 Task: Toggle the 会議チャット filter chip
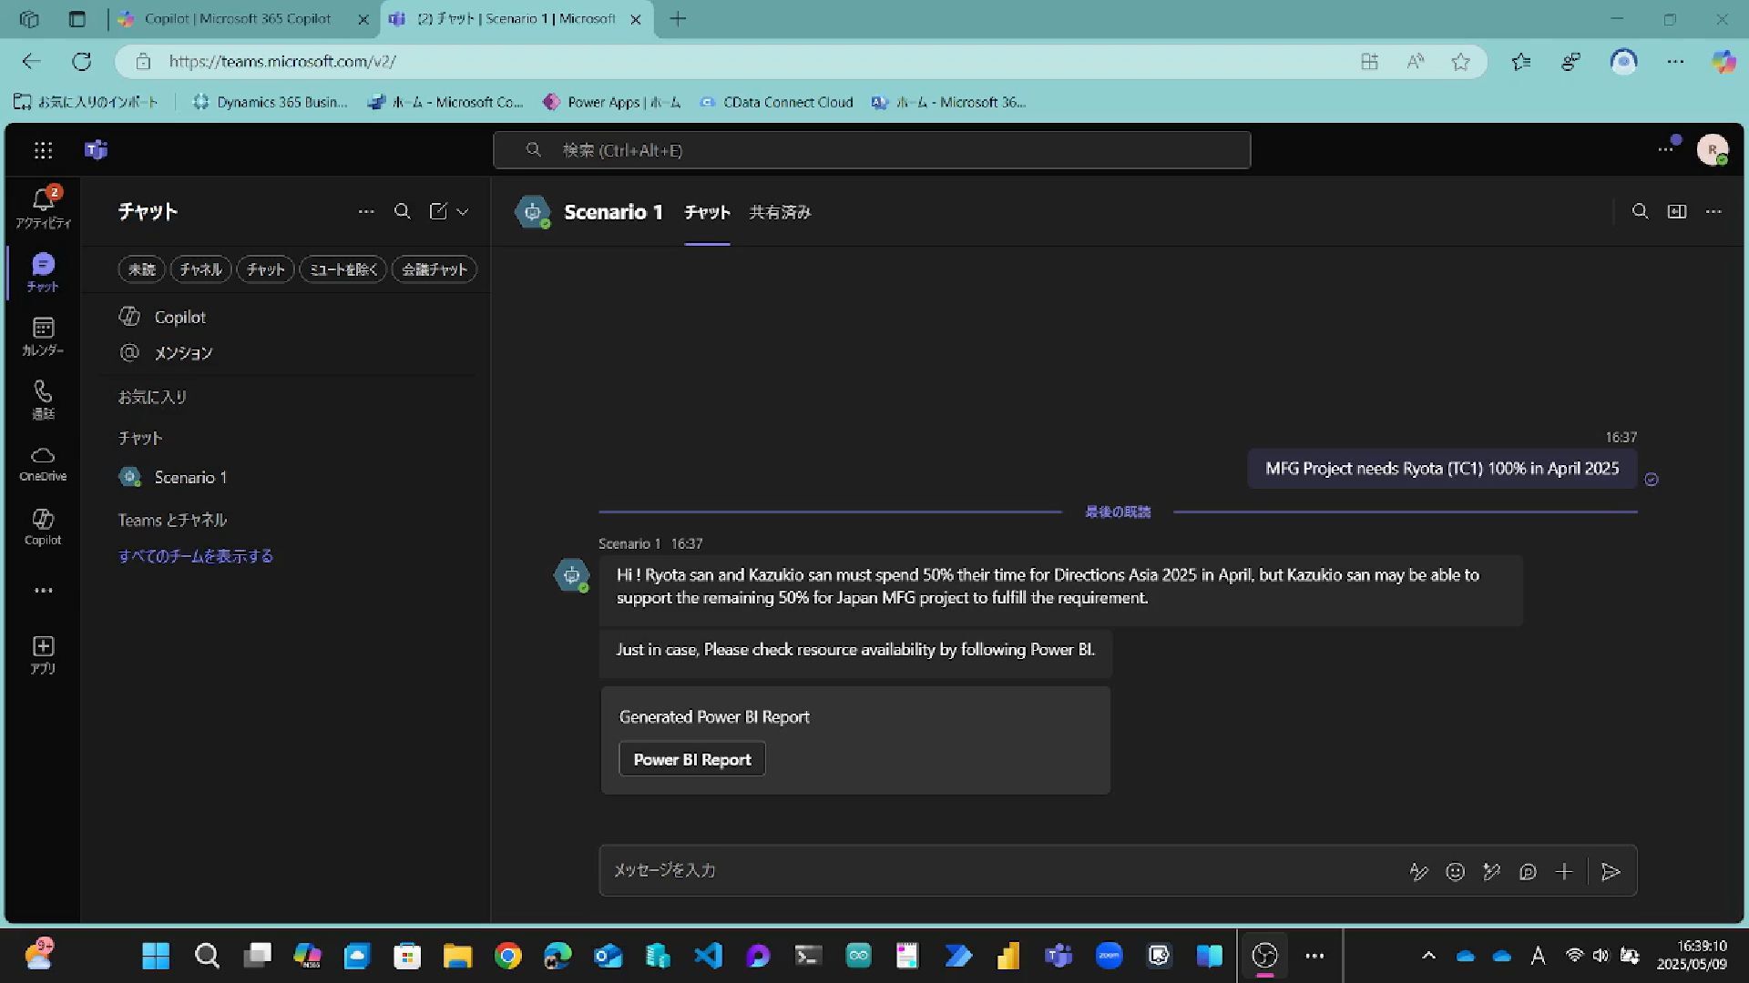tap(434, 269)
